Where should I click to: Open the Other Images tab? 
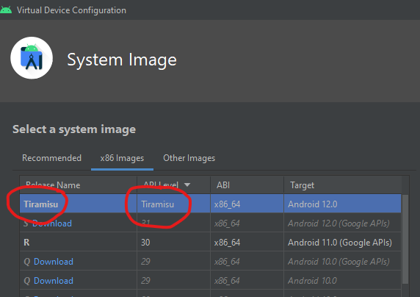coord(189,158)
